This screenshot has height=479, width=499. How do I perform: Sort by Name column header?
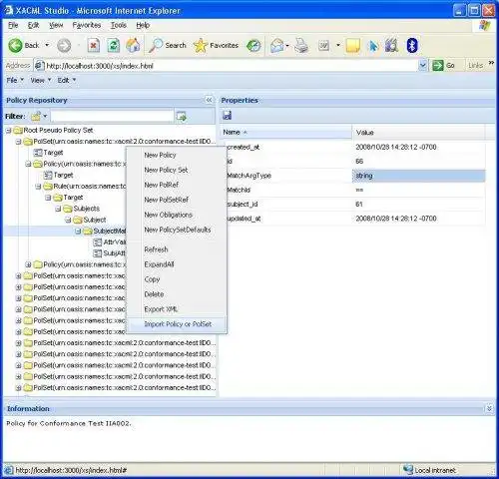[285, 133]
